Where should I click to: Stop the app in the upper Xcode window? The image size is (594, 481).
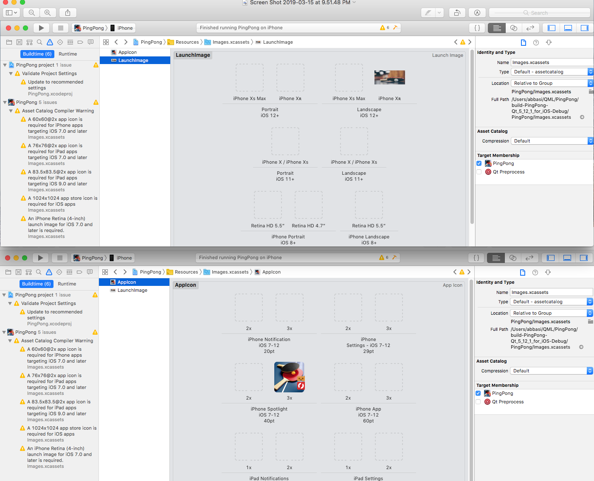point(61,28)
